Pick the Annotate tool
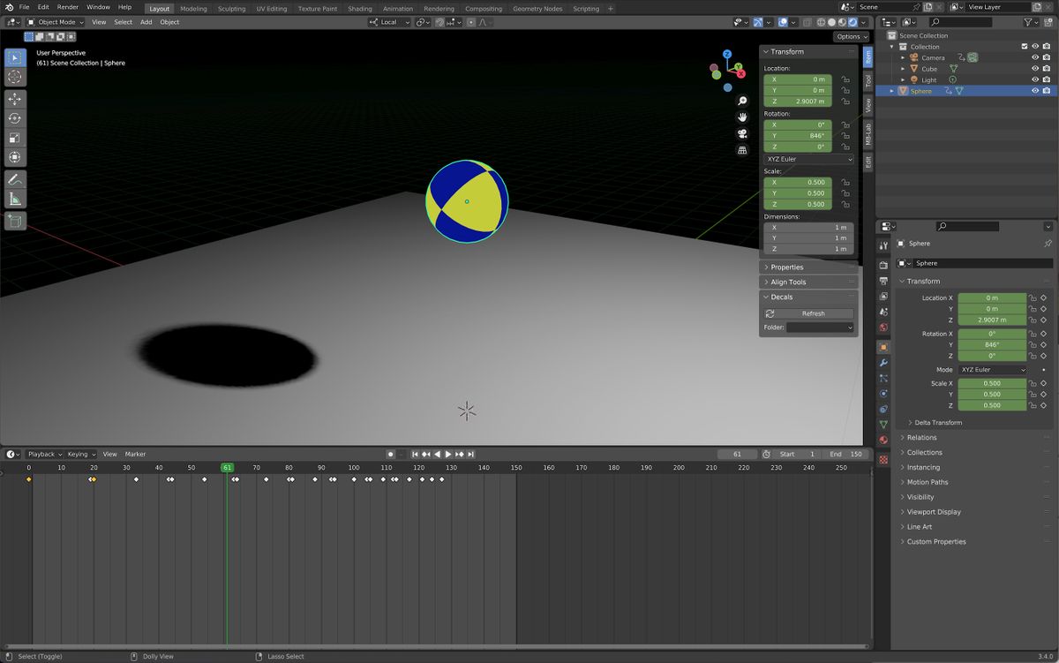Image resolution: width=1059 pixels, height=663 pixels. (14, 179)
